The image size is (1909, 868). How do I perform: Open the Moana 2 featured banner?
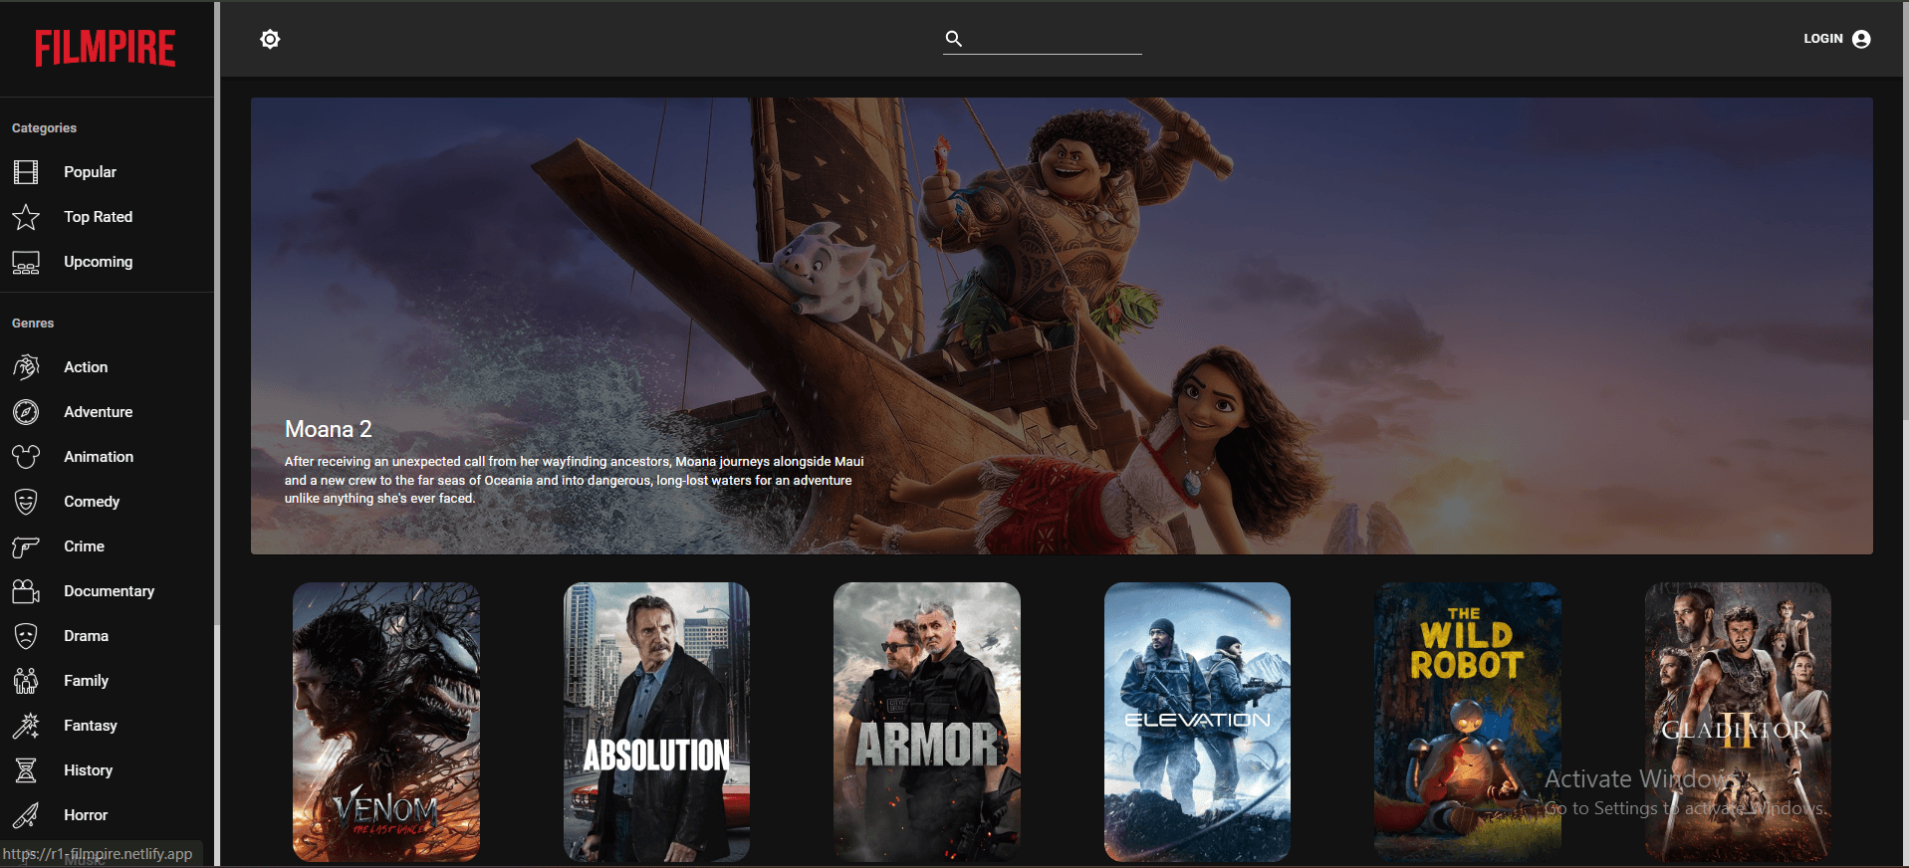coord(1062,325)
